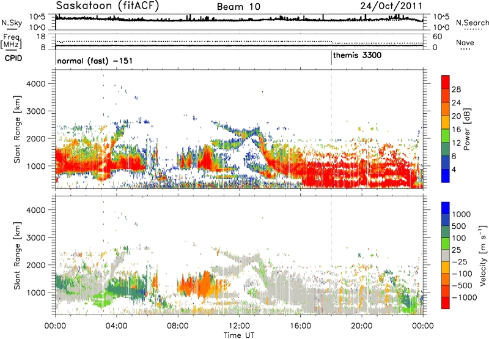The width and height of the screenshot is (489, 339).
Task: Click the Nave legend label
Action: 465,42
